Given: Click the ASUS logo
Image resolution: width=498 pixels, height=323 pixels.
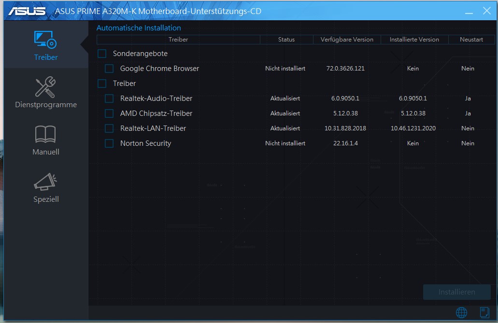Looking at the screenshot, I should pyautogui.click(x=27, y=11).
